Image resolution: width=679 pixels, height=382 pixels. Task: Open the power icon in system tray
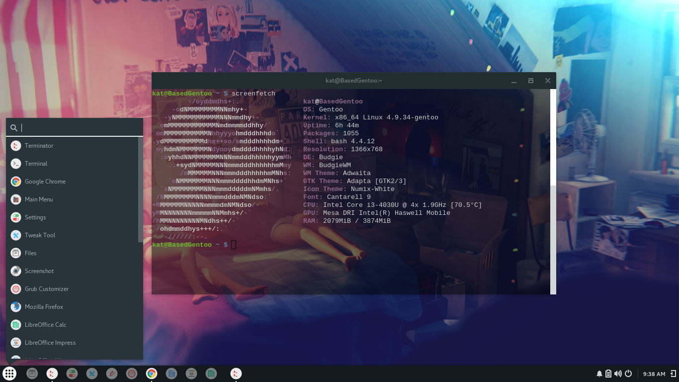tap(628, 374)
